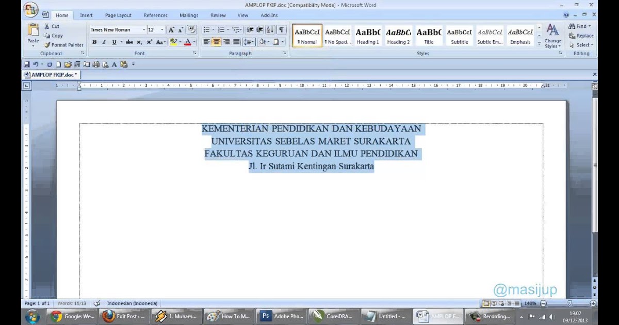The width and height of the screenshot is (619, 325).
Task: Cut the selected text
Action: tap(52, 26)
